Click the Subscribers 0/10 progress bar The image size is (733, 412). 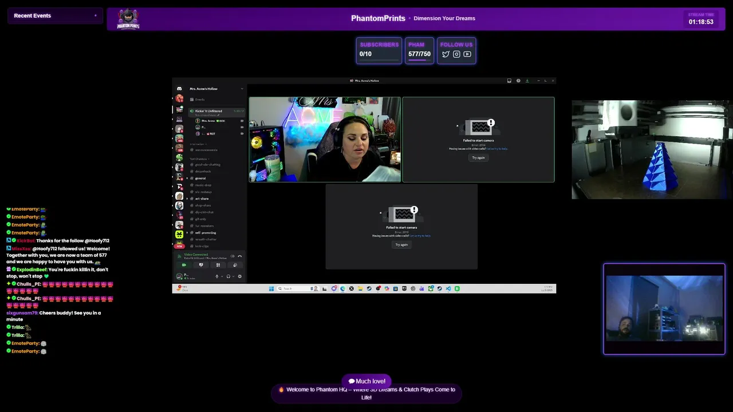379,60
